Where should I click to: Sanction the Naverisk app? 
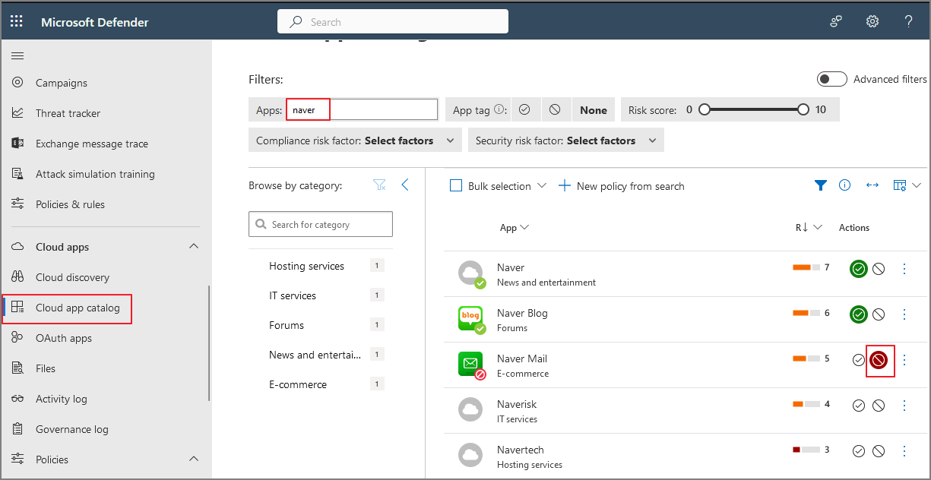(x=859, y=406)
